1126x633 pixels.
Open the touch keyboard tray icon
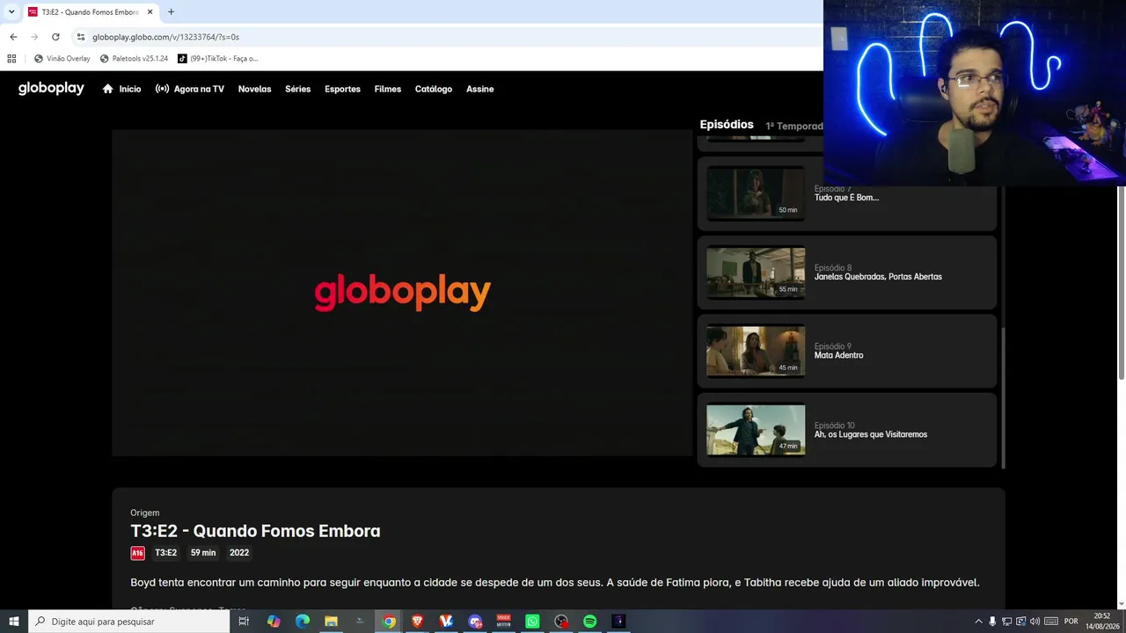(x=1051, y=622)
